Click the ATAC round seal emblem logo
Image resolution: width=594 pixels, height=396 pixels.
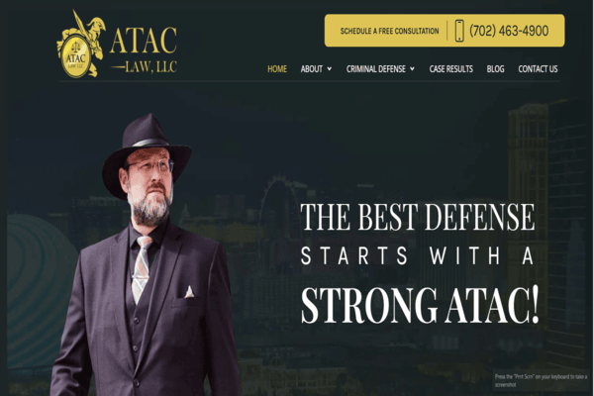pos(76,58)
